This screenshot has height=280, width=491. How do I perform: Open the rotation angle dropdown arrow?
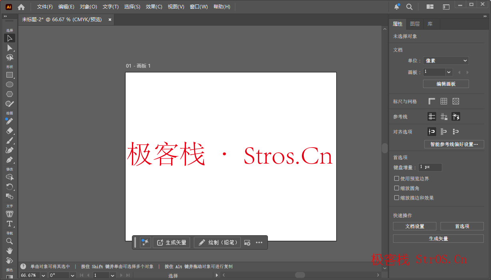pyautogui.click(x=72, y=275)
